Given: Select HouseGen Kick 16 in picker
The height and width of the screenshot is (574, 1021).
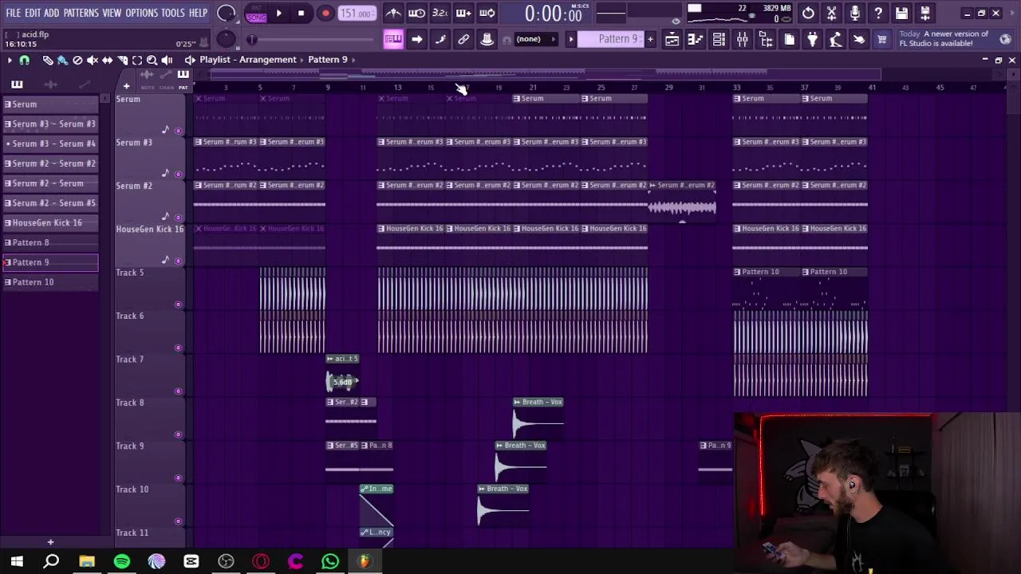Looking at the screenshot, I should tap(50, 222).
